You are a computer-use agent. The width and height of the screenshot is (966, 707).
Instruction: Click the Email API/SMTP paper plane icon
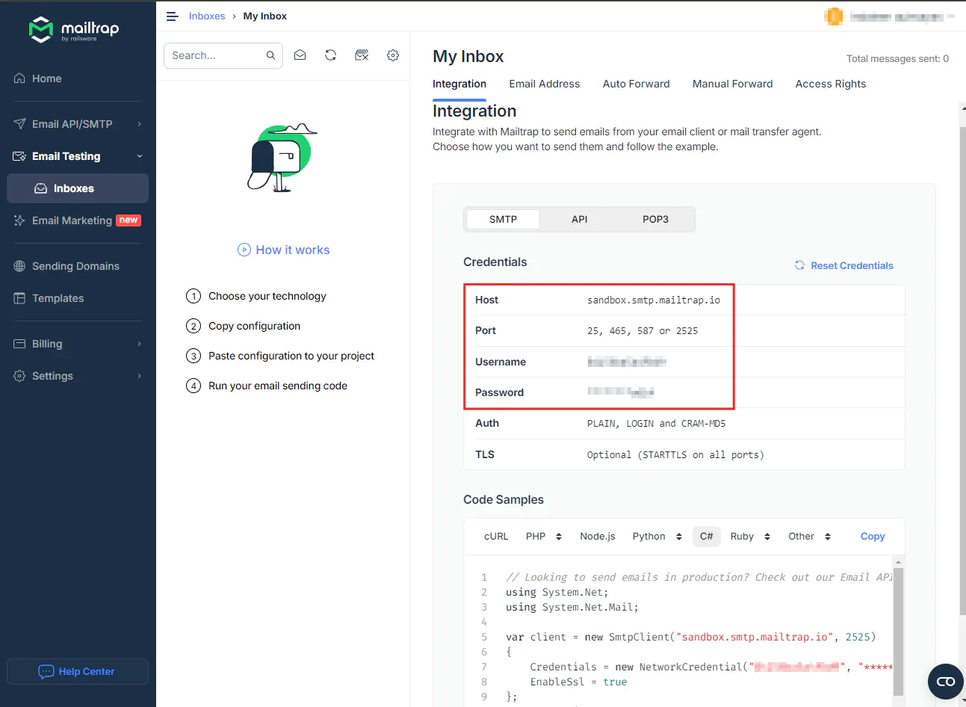pos(19,124)
